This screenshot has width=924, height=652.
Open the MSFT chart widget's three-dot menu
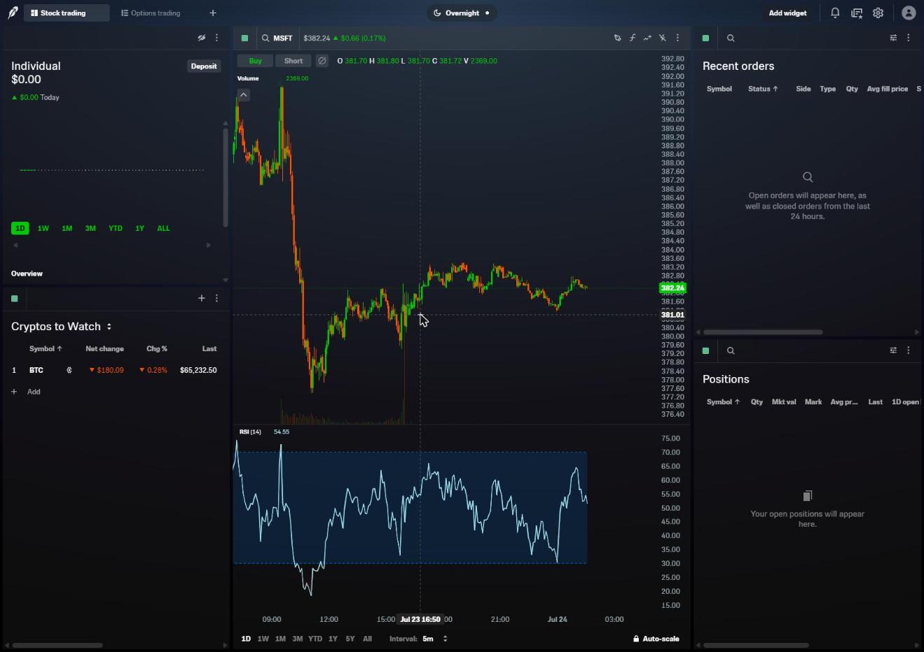(677, 38)
